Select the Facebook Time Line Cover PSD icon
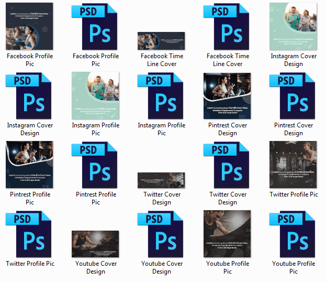 (228, 26)
